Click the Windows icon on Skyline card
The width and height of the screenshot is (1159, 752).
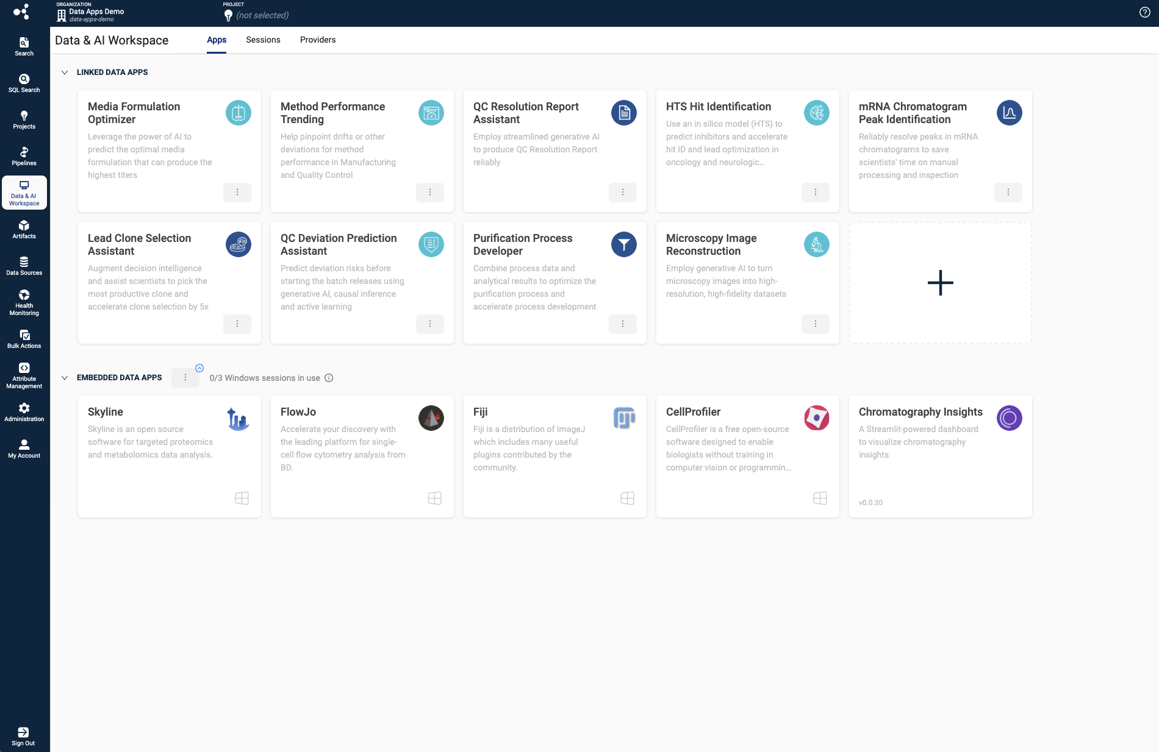[242, 498]
